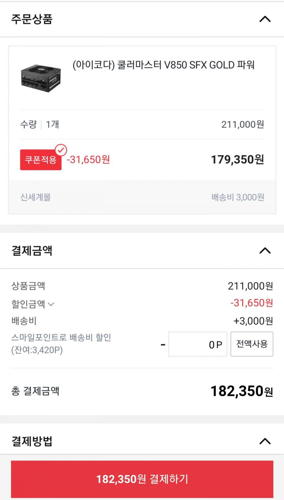Tap the 신세계몰 seller label
The image size is (284, 500).
click(35, 197)
